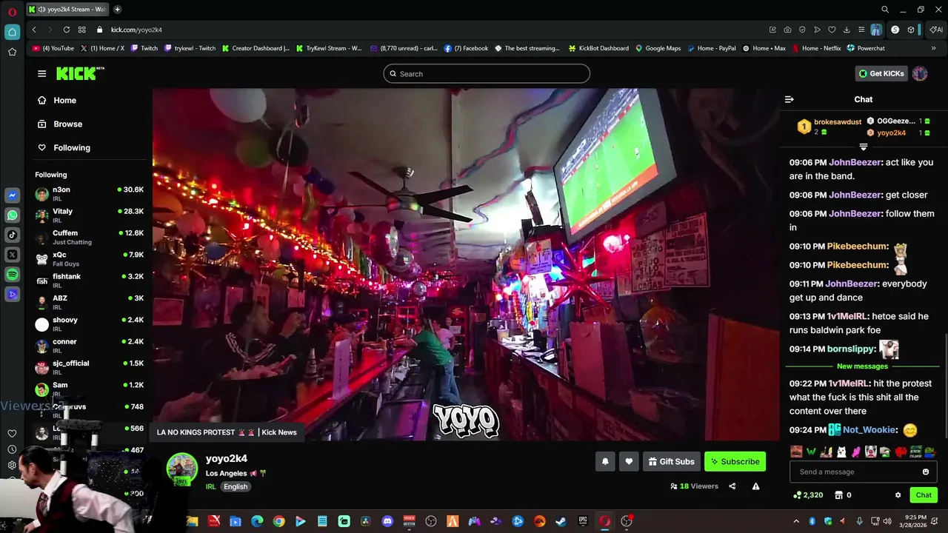948x533 pixels.
Task: Follow yoyo2k4 with the heart button
Action: [x=629, y=461]
